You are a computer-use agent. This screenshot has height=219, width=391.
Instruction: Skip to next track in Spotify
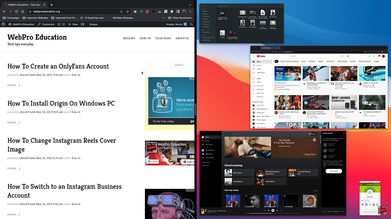pos(277,211)
